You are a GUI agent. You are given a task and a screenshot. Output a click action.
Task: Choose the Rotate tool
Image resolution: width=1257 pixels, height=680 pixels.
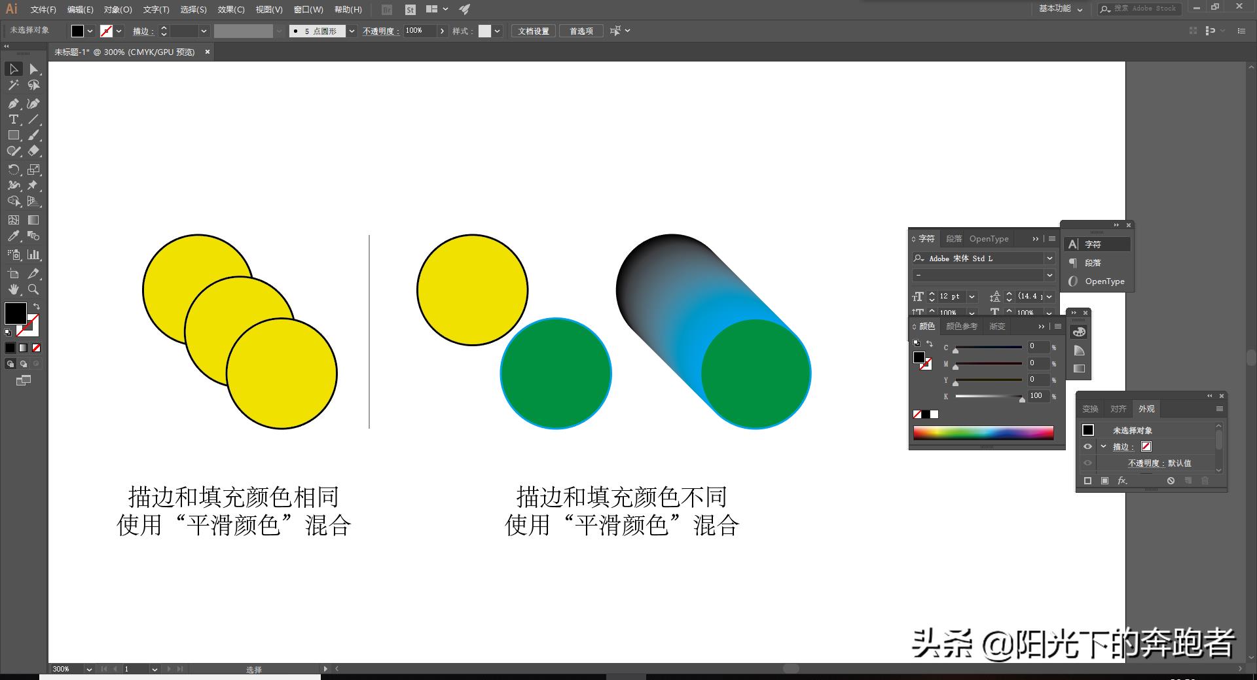pyautogui.click(x=13, y=170)
